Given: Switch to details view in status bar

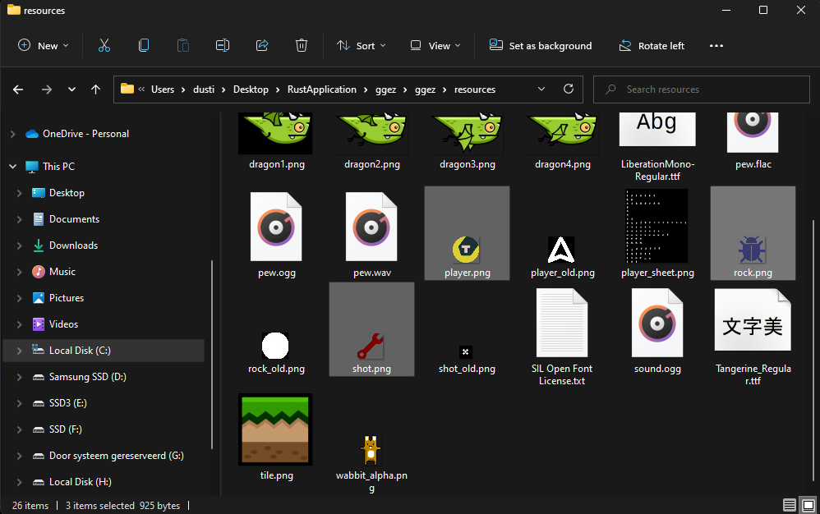Looking at the screenshot, I should click(x=790, y=505).
